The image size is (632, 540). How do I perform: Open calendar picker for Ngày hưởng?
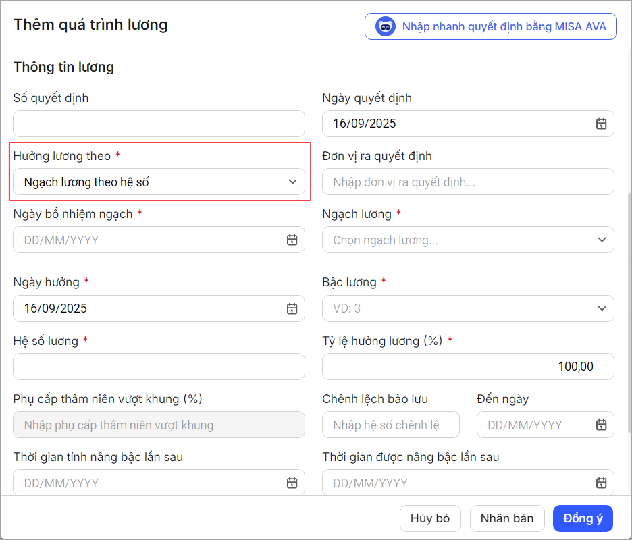[x=292, y=308]
